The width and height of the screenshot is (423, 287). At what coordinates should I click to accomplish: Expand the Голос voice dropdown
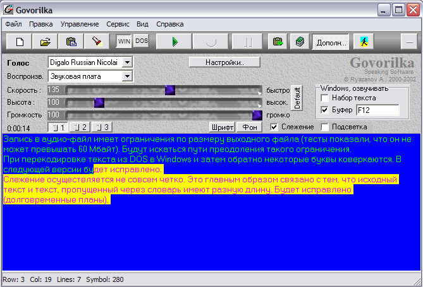pyautogui.click(x=127, y=62)
